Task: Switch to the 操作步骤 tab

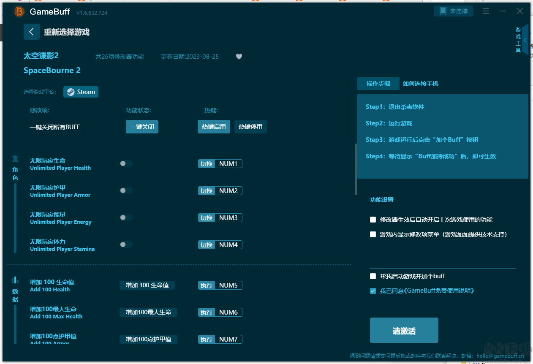Action: pyautogui.click(x=378, y=84)
